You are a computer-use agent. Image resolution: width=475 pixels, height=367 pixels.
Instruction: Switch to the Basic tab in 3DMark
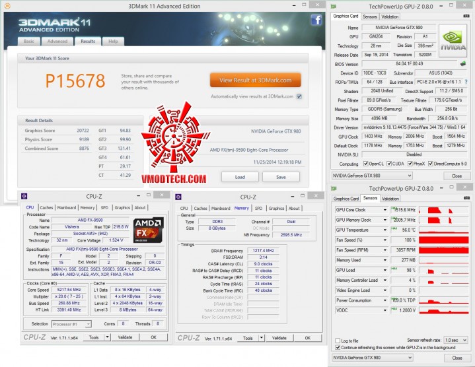tap(29, 41)
